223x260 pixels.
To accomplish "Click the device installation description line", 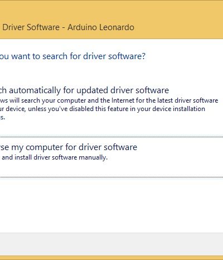I will 103,109.
